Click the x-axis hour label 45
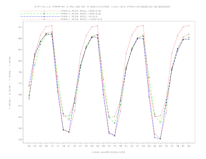This screenshot has height=159, width=206. (115, 146)
